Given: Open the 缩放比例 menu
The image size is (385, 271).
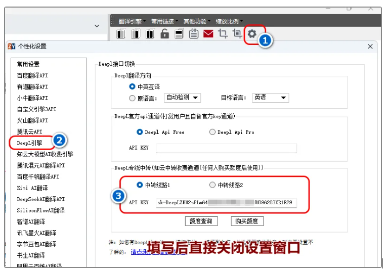Looking at the screenshot, I should pos(228,21).
